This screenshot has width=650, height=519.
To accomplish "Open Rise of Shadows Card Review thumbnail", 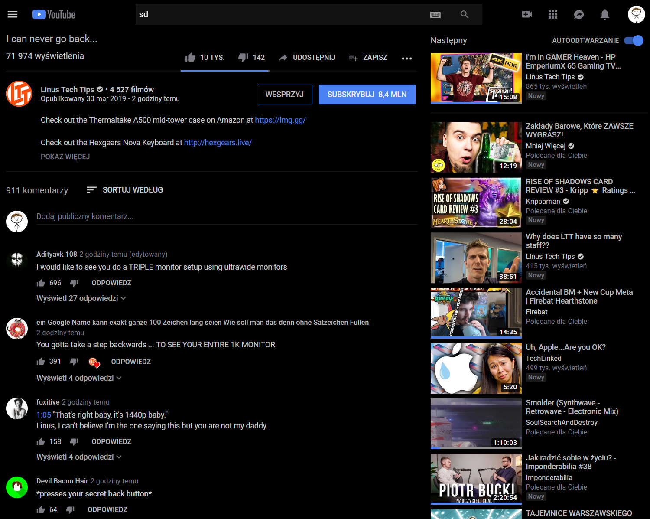I will click(476, 202).
